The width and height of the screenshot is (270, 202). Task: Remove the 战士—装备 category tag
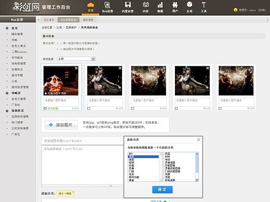[x=73, y=192]
